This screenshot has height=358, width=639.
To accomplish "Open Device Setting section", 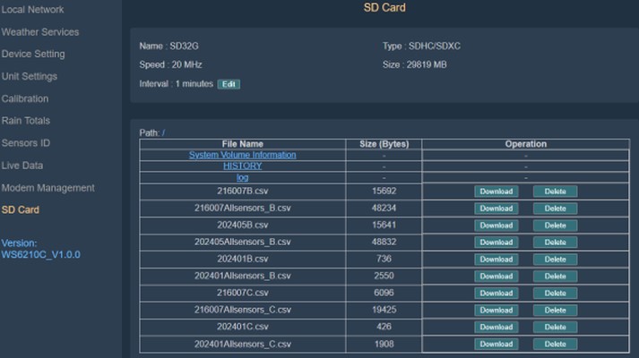I will [33, 54].
